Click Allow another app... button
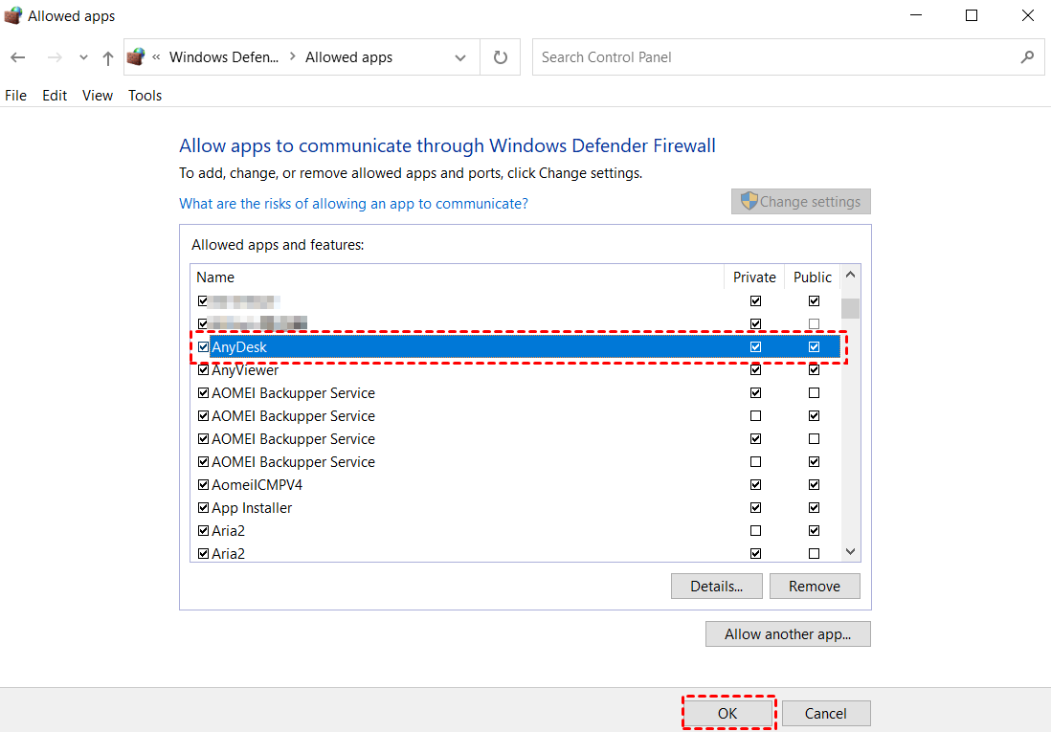Screen dimensions: 1051x732 tap(788, 634)
